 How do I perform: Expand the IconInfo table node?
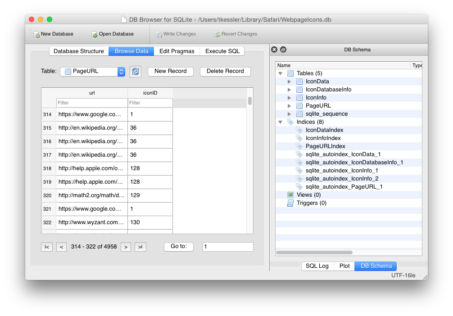click(x=289, y=98)
